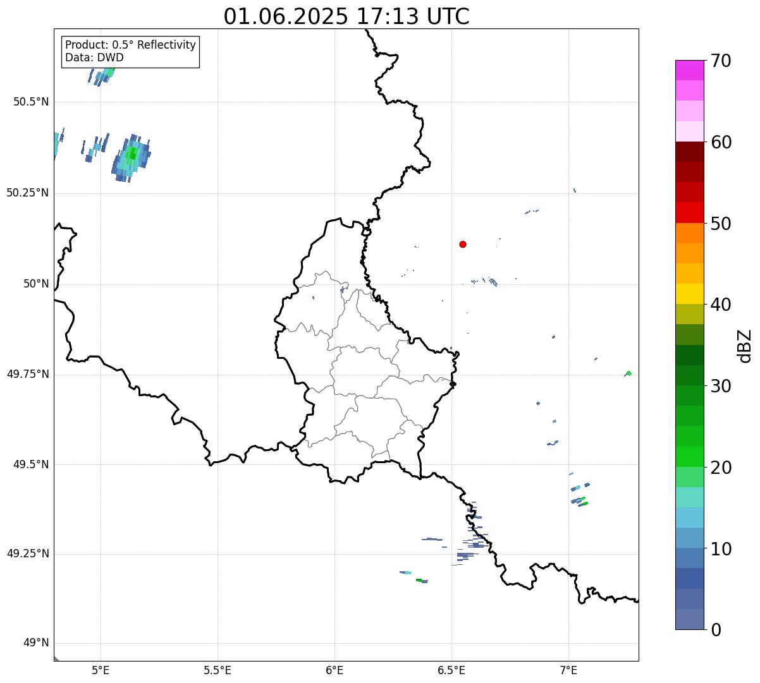Click the 'Product: 0.5° Reflectivity' label
The height and width of the screenshot is (683, 760).
[130, 45]
